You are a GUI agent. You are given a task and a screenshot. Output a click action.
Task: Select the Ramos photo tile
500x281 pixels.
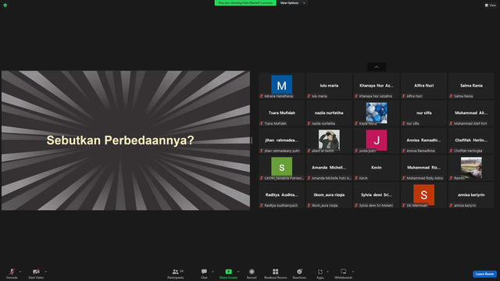(x=471, y=168)
